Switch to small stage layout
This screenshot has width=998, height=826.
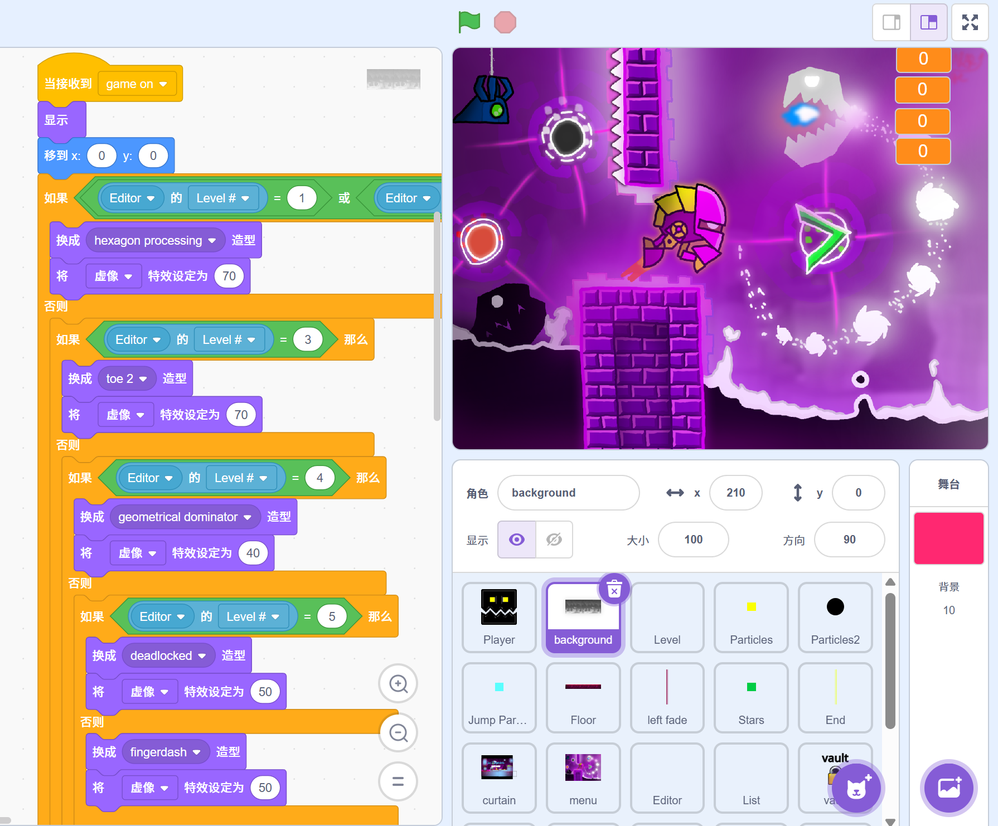891,22
